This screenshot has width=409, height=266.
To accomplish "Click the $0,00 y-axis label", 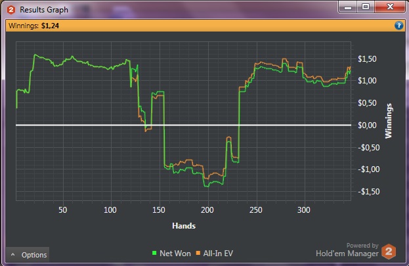I will click(x=367, y=125).
